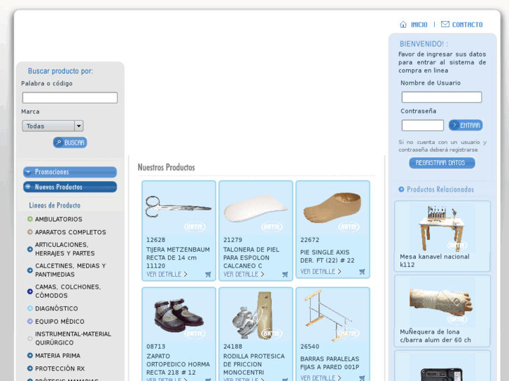Click the wrist brace related product image
Viewport: 509px width, 381px height.
point(442,301)
